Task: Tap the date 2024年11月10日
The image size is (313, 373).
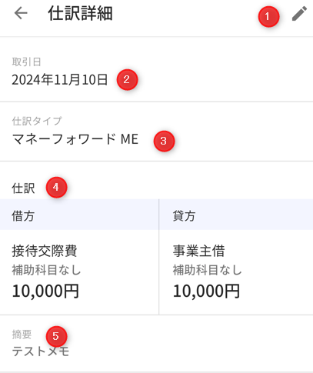Action: click(60, 80)
